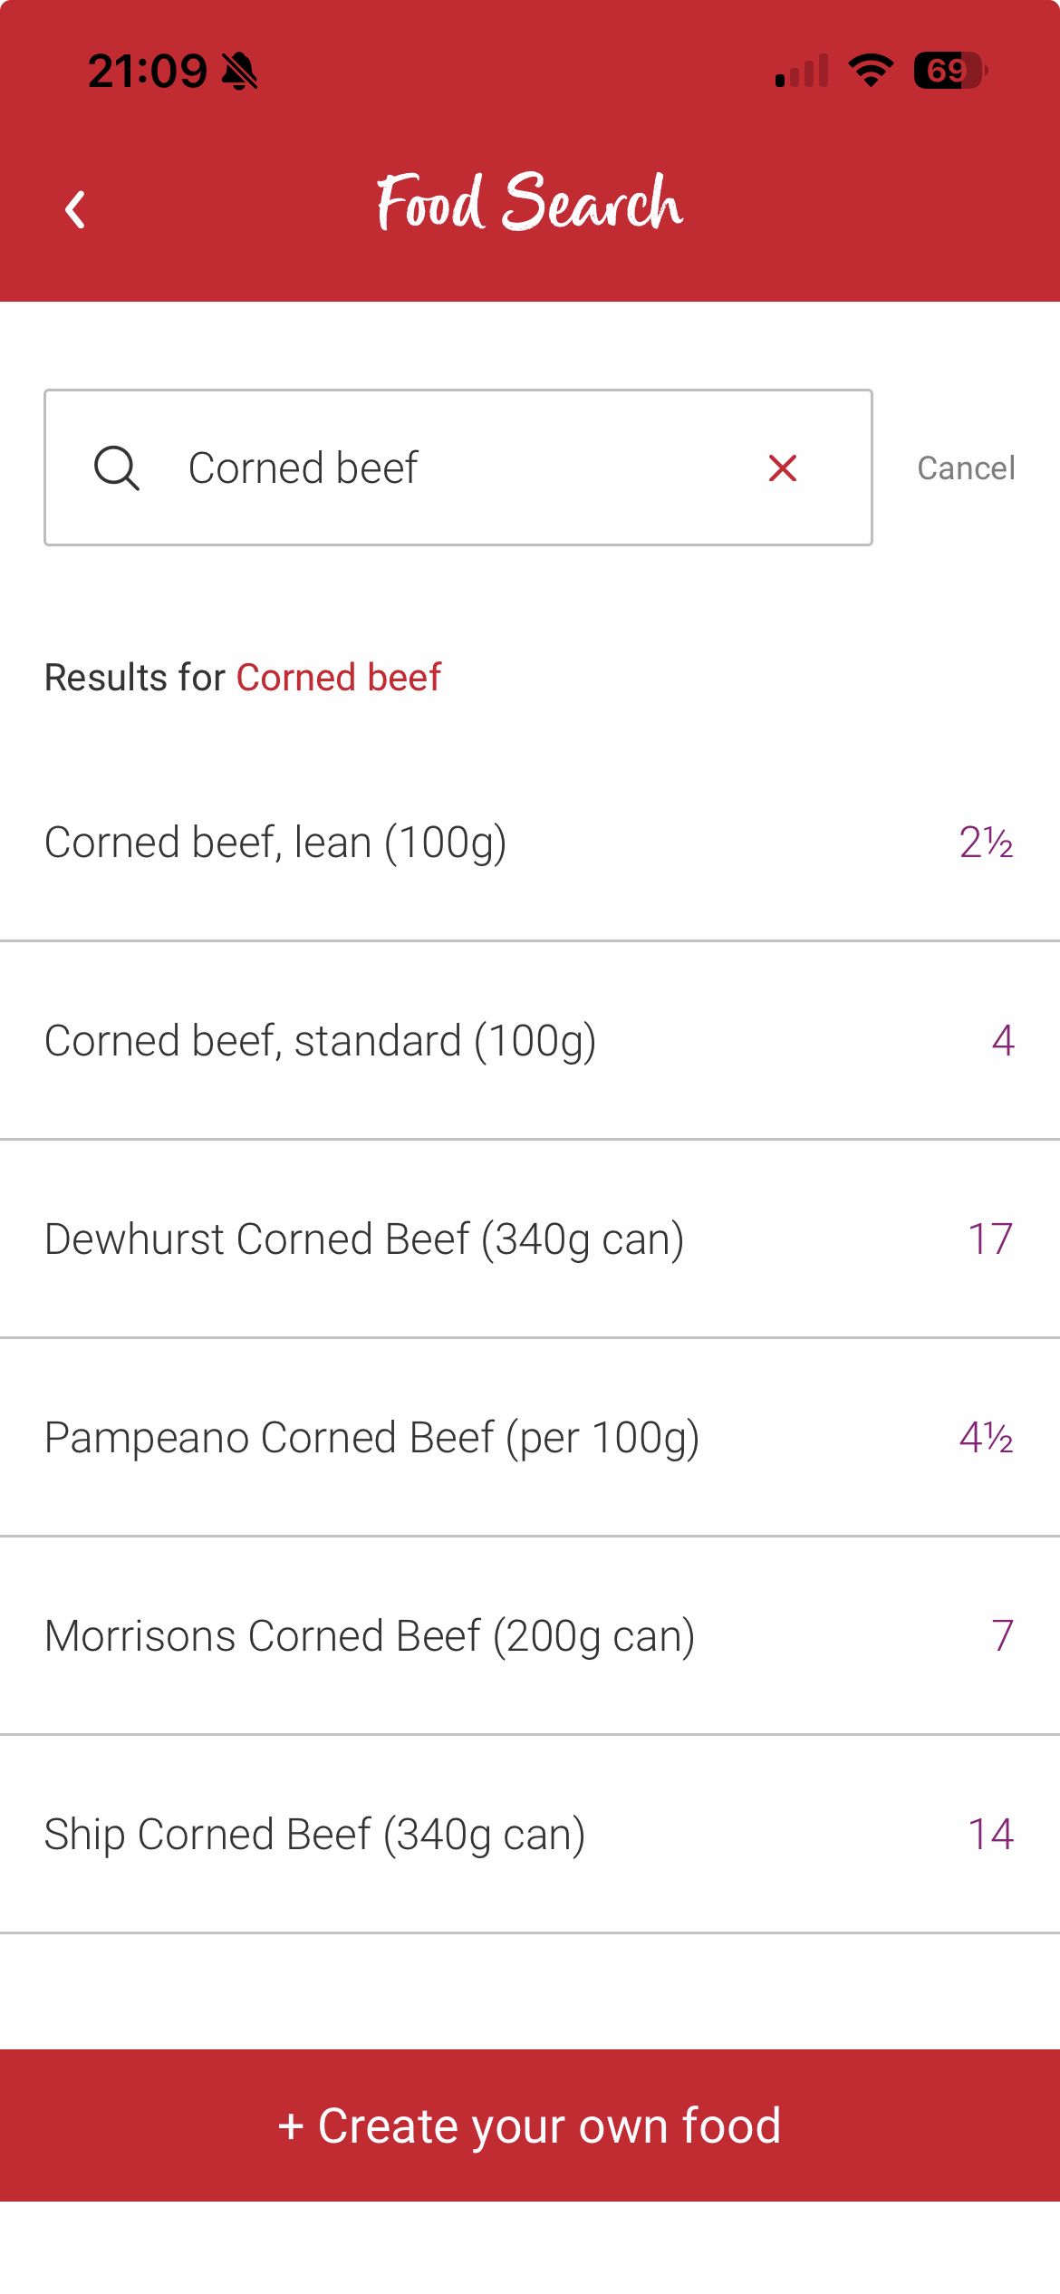The width and height of the screenshot is (1060, 2294).
Task: Select Ship Corned Beef (340g can)
Action: [x=530, y=1835]
